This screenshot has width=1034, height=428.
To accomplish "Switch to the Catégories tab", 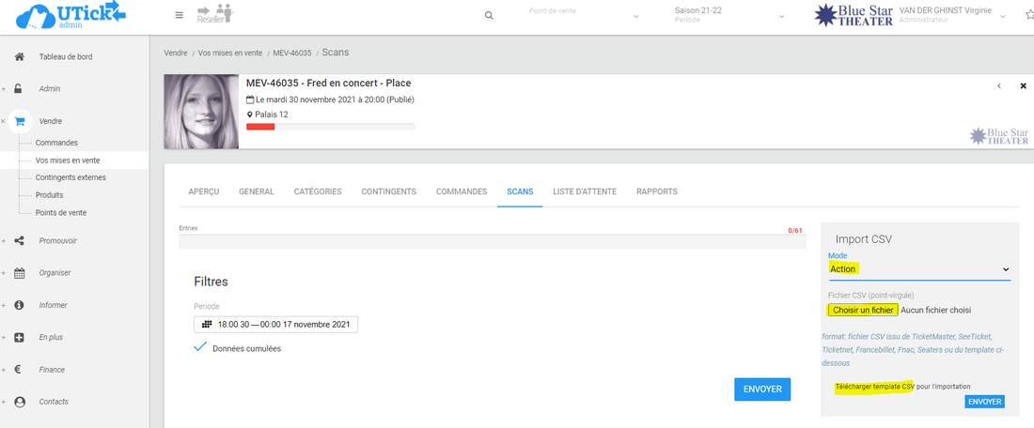I will pyautogui.click(x=318, y=191).
